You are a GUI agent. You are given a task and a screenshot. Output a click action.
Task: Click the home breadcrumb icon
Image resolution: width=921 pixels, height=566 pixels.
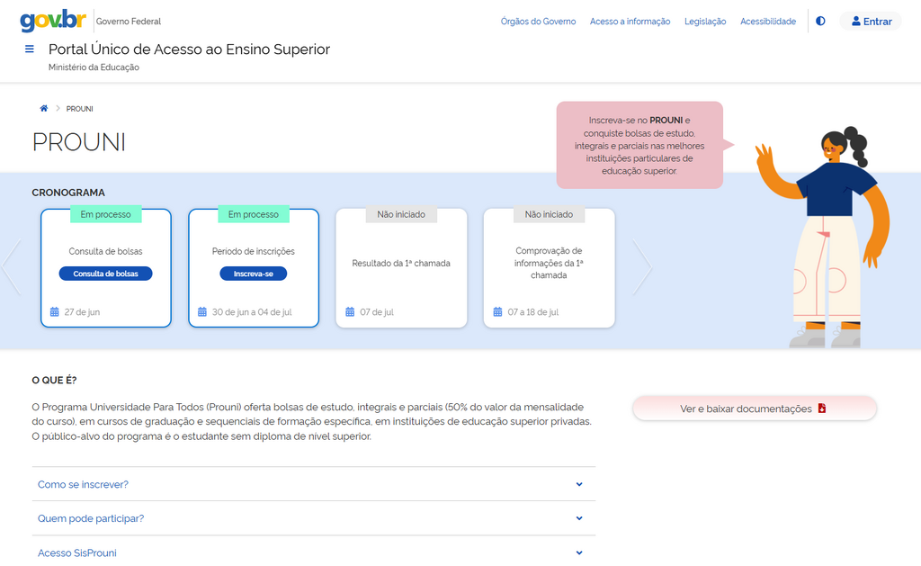pyautogui.click(x=43, y=108)
